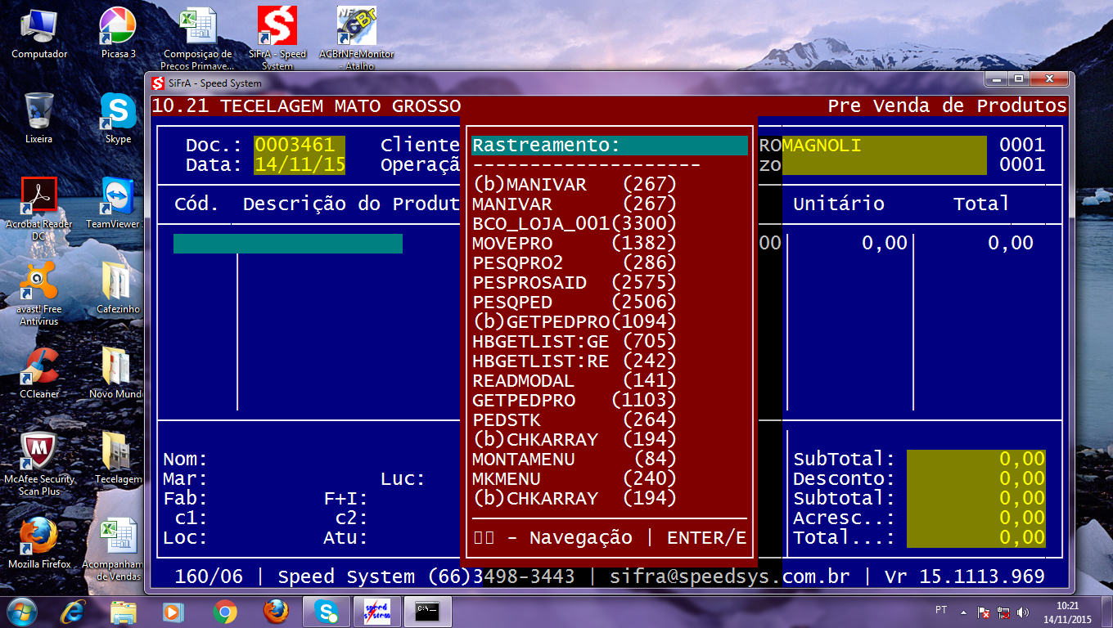Click the volume icon in system tray
This screenshot has width=1113, height=628.
coord(1023,612)
